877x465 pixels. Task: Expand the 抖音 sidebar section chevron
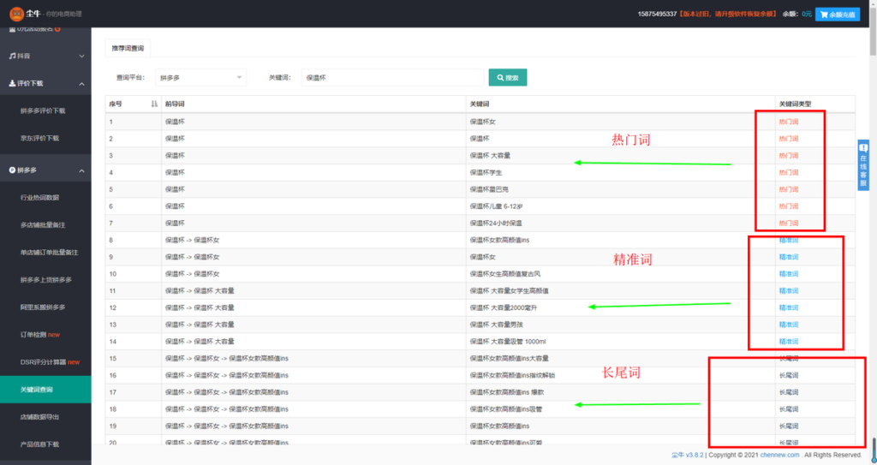[x=81, y=56]
